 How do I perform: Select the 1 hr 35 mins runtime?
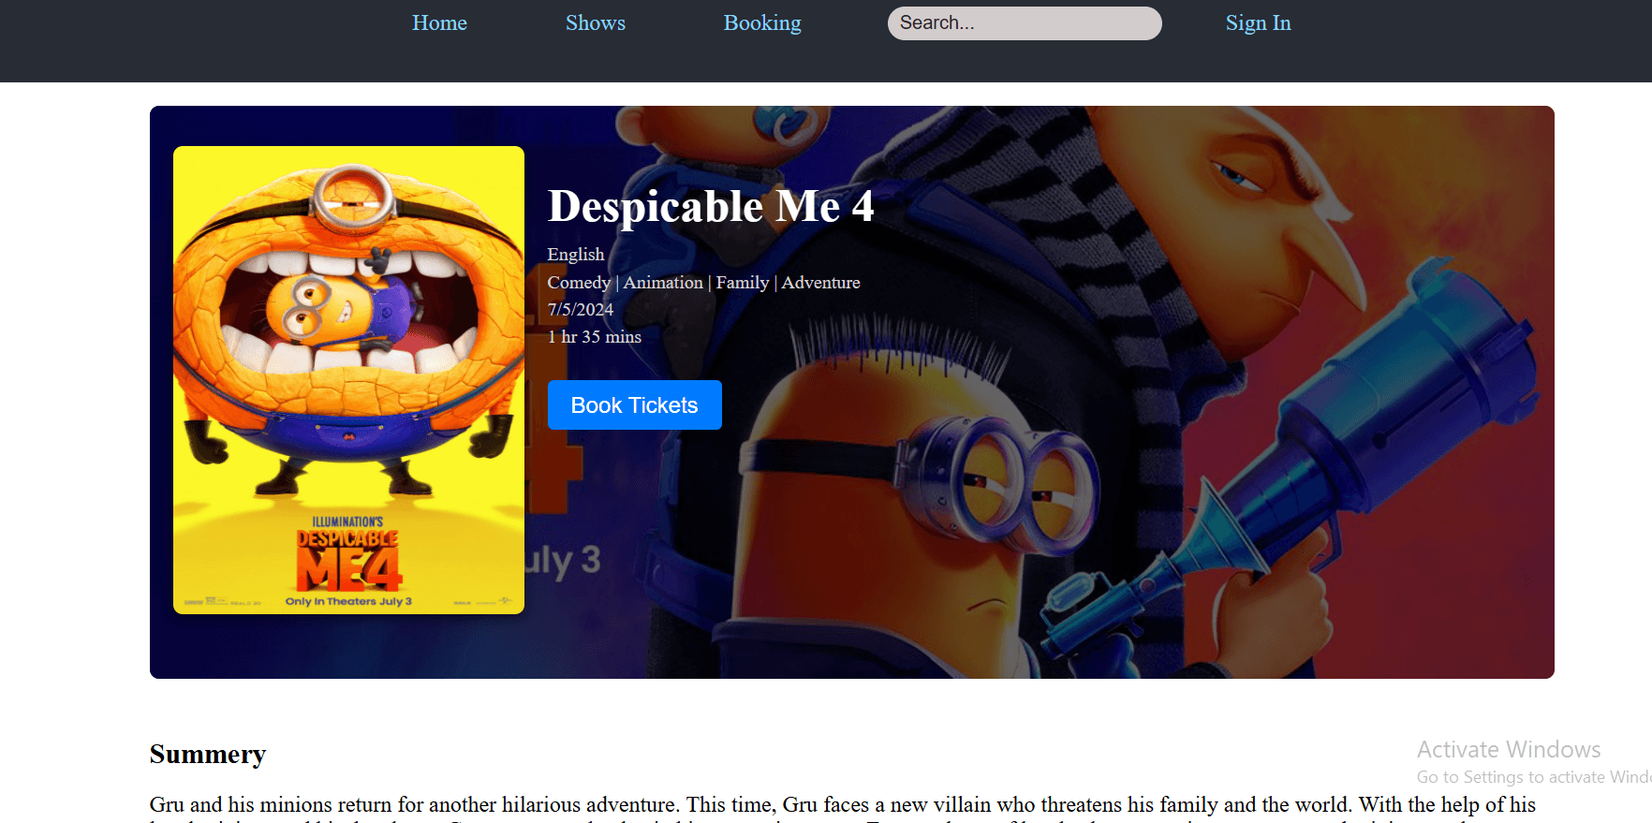[595, 337]
